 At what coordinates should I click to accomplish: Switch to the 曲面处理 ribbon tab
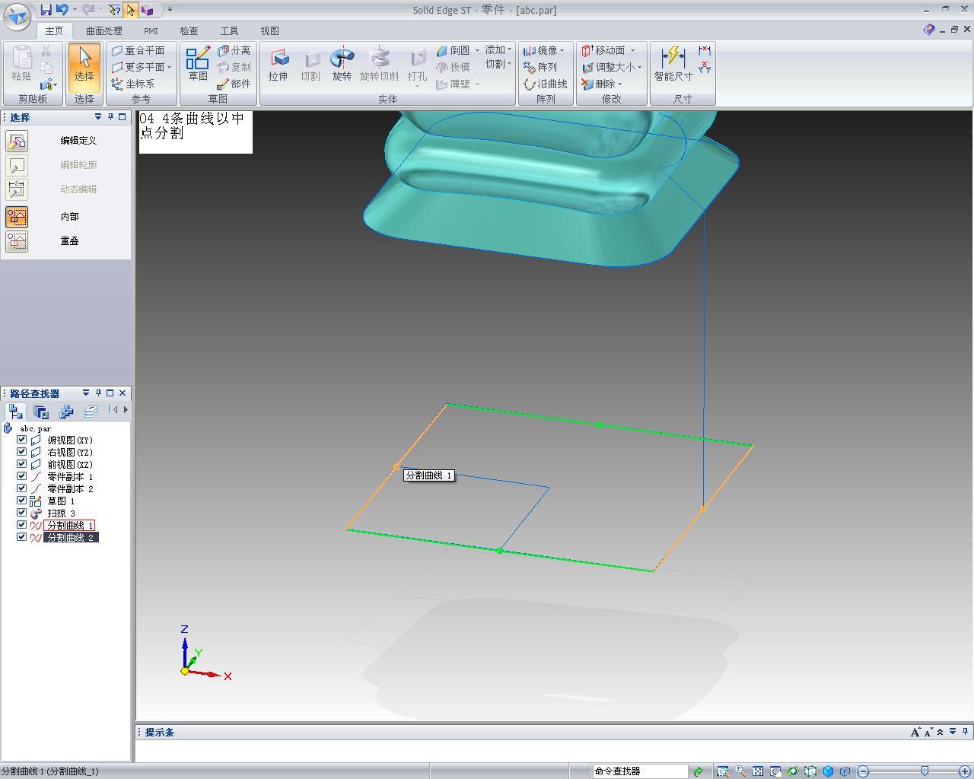click(103, 31)
